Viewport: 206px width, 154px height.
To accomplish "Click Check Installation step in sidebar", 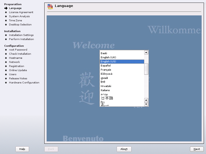I will (x=20, y=54).
